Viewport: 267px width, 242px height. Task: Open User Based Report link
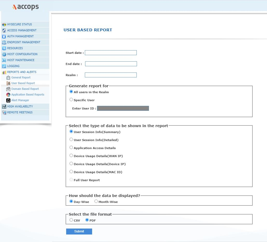pyautogui.click(x=23, y=83)
